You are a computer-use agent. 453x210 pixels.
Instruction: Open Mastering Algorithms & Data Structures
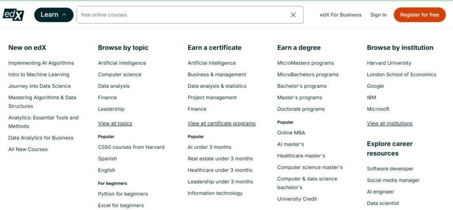point(42,102)
